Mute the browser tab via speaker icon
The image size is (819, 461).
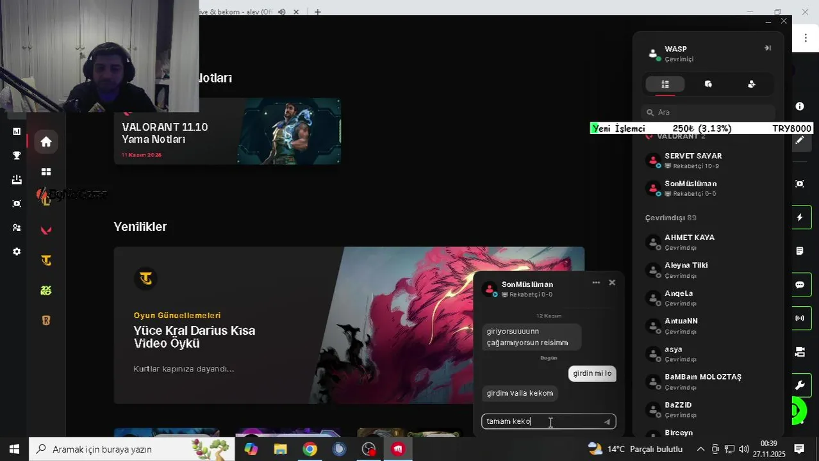tap(281, 12)
